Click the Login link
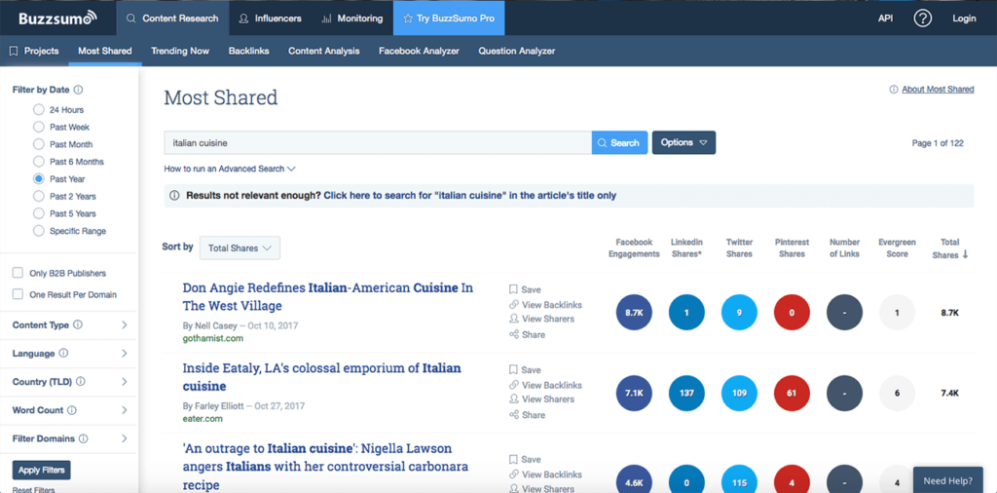 (964, 19)
